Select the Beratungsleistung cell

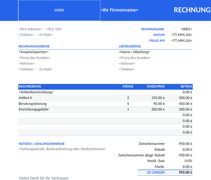click(33, 104)
